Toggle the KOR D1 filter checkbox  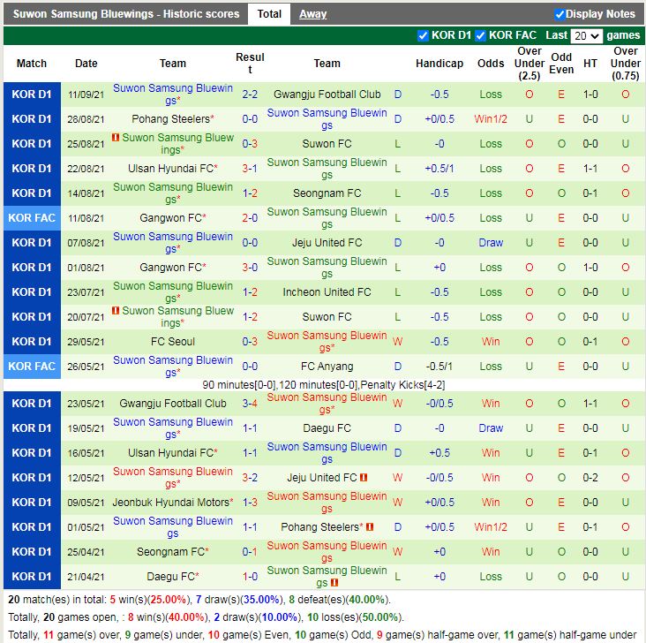pos(423,35)
